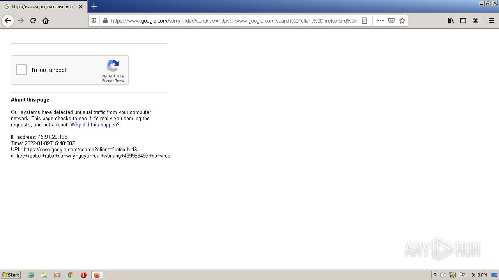Image resolution: width=499 pixels, height=280 pixels.
Task: Restore down the Firefox window
Action: pos(488,3)
